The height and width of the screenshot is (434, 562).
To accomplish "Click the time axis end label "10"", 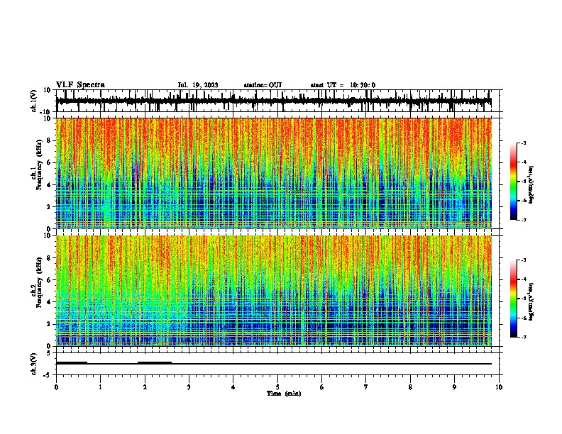I will 499,387.
